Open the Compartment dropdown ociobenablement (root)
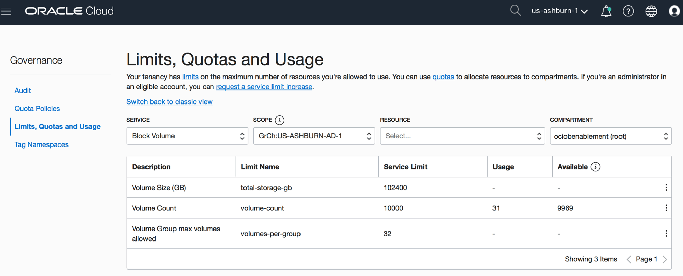This screenshot has width=683, height=276. click(611, 136)
